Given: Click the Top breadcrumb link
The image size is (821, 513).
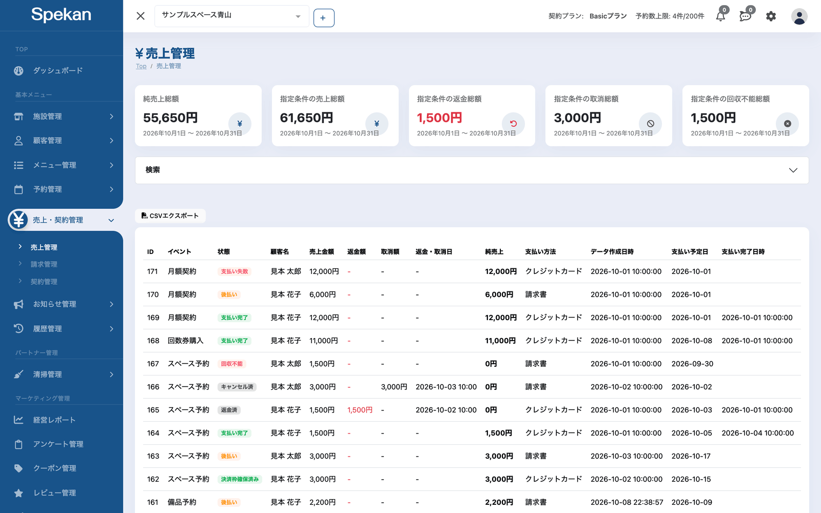Looking at the screenshot, I should [x=141, y=66].
